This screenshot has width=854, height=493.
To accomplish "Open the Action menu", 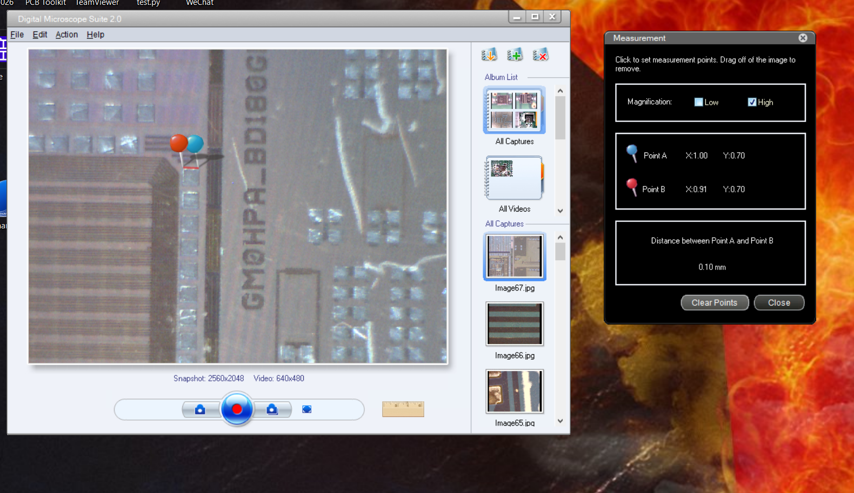I will (66, 35).
